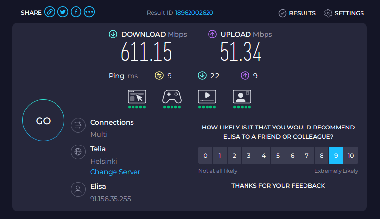Click the Connections label
Image resolution: width=380 pixels, height=219 pixels.
pyautogui.click(x=112, y=122)
